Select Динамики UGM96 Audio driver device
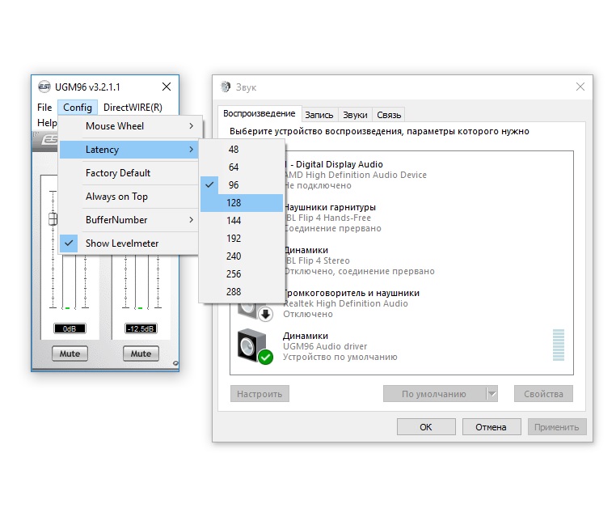The width and height of the screenshot is (616, 508). click(x=402, y=346)
